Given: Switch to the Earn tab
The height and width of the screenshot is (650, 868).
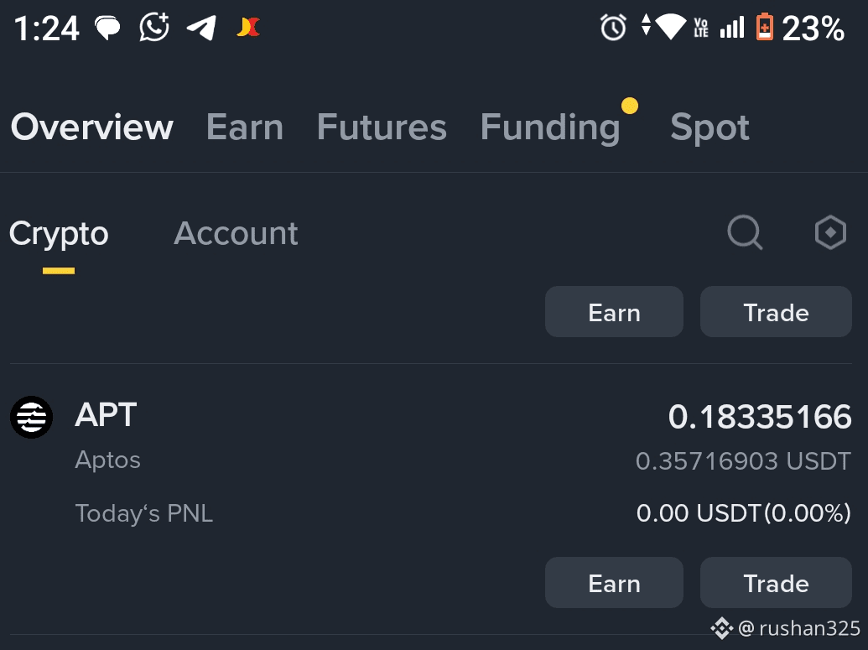Looking at the screenshot, I should coord(244,127).
